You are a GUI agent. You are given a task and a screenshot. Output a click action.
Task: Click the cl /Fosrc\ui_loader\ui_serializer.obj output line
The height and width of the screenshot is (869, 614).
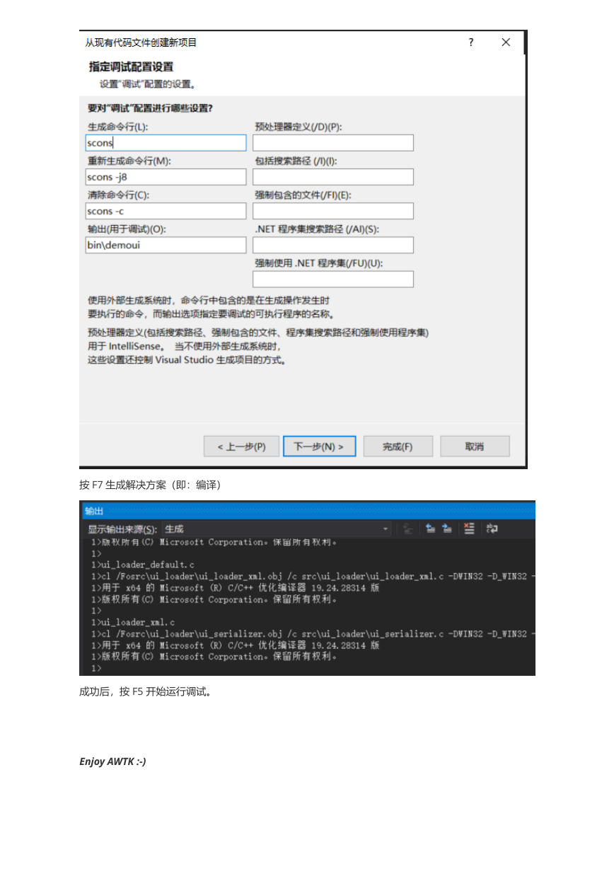[313, 633]
